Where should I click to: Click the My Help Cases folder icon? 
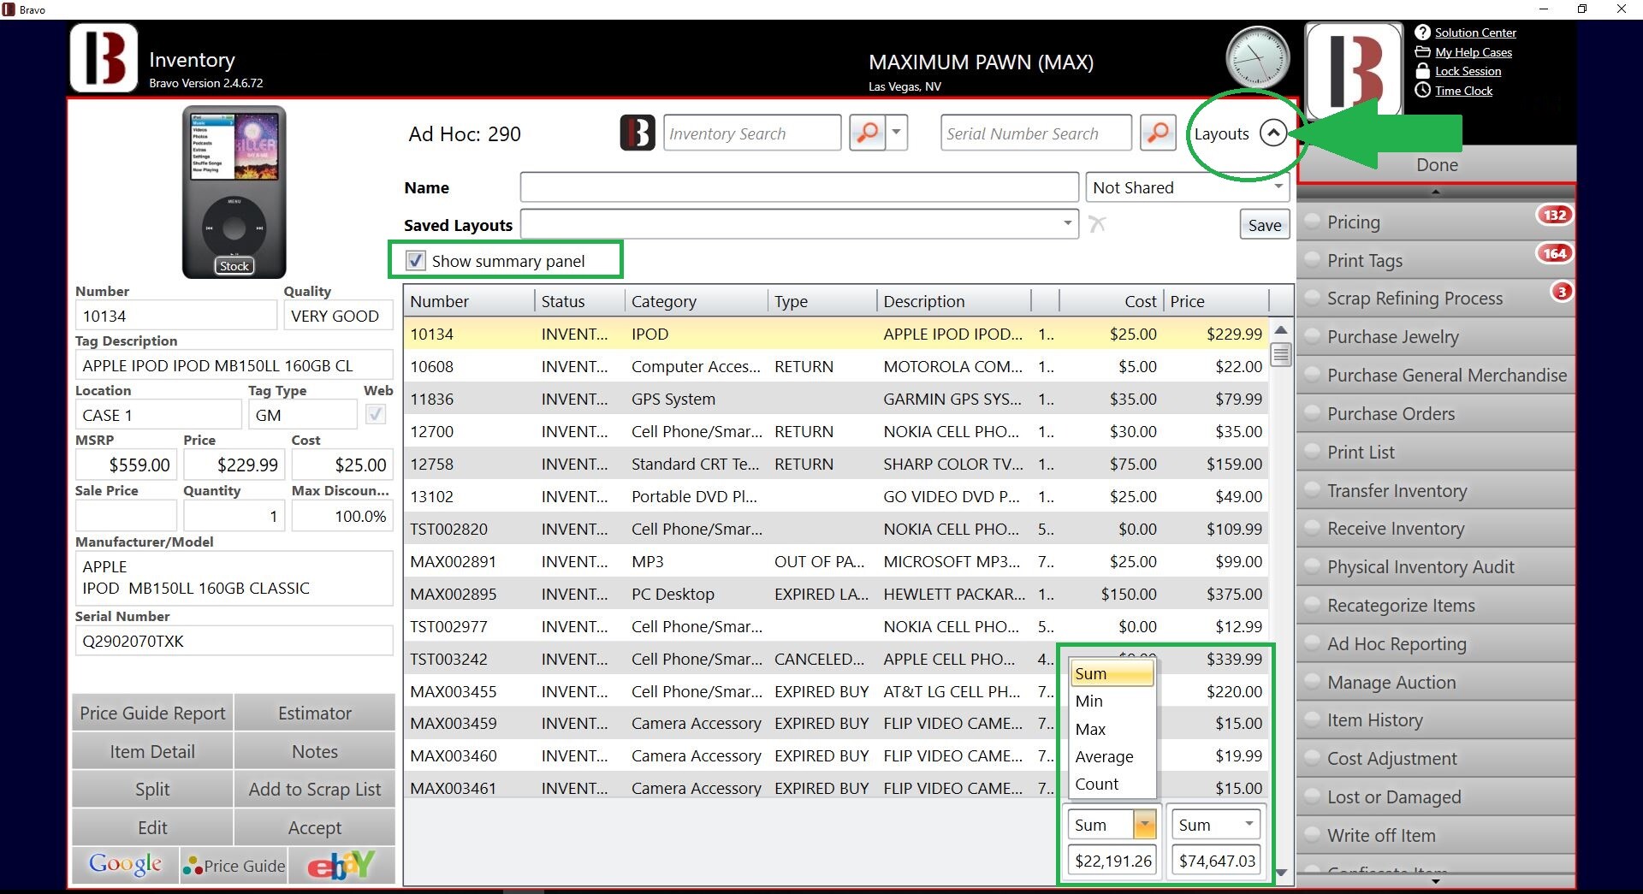click(x=1422, y=52)
